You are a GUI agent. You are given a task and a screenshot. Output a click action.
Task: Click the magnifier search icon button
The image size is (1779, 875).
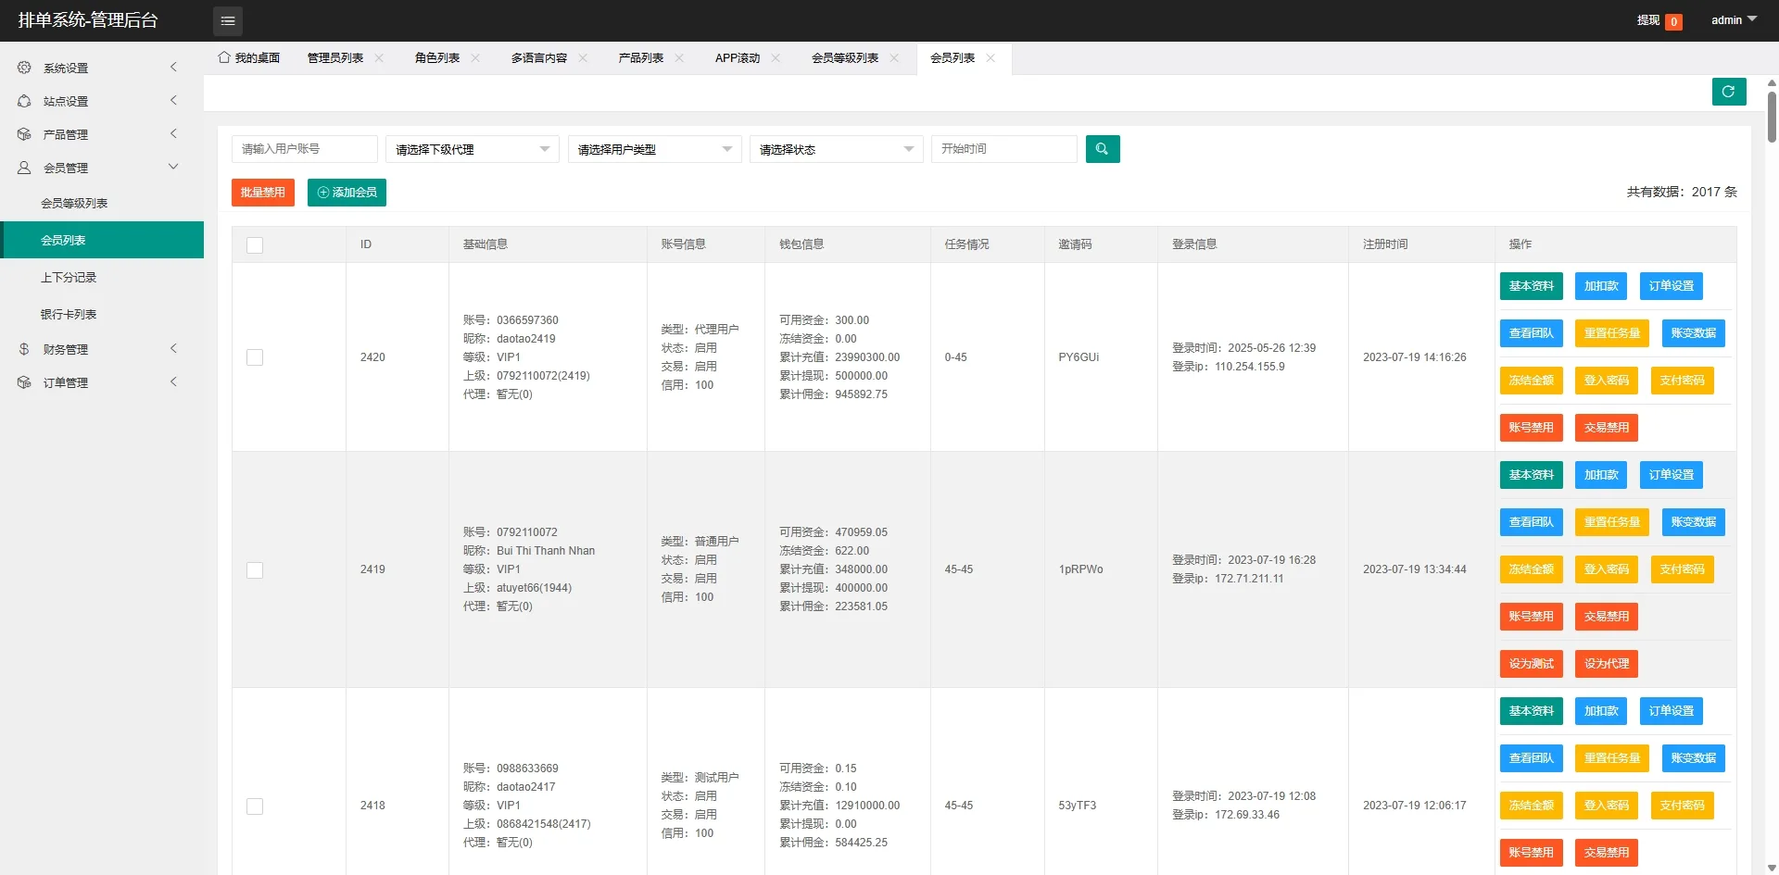[x=1102, y=149]
